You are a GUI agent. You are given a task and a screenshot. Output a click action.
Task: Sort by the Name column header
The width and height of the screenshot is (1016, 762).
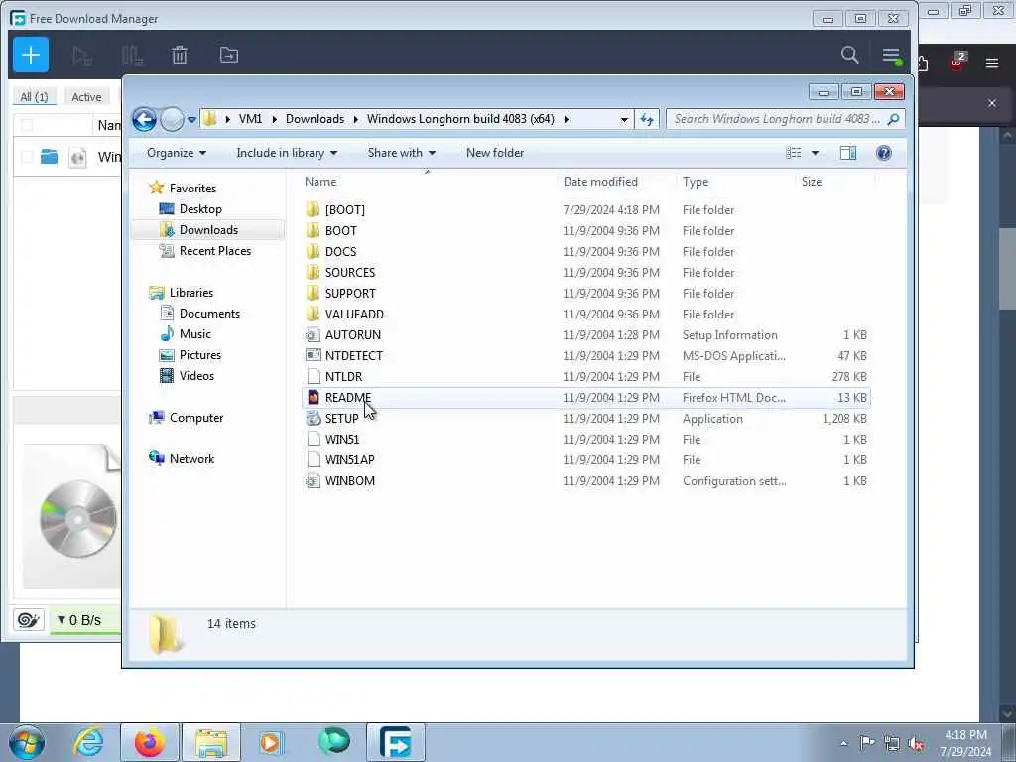coord(320,182)
